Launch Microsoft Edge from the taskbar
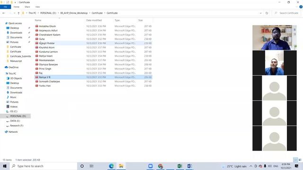303x170 pixels. coord(111,166)
